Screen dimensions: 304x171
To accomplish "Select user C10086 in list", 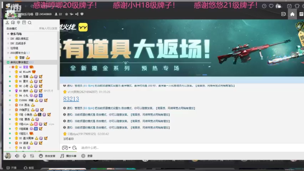I will [26, 100].
